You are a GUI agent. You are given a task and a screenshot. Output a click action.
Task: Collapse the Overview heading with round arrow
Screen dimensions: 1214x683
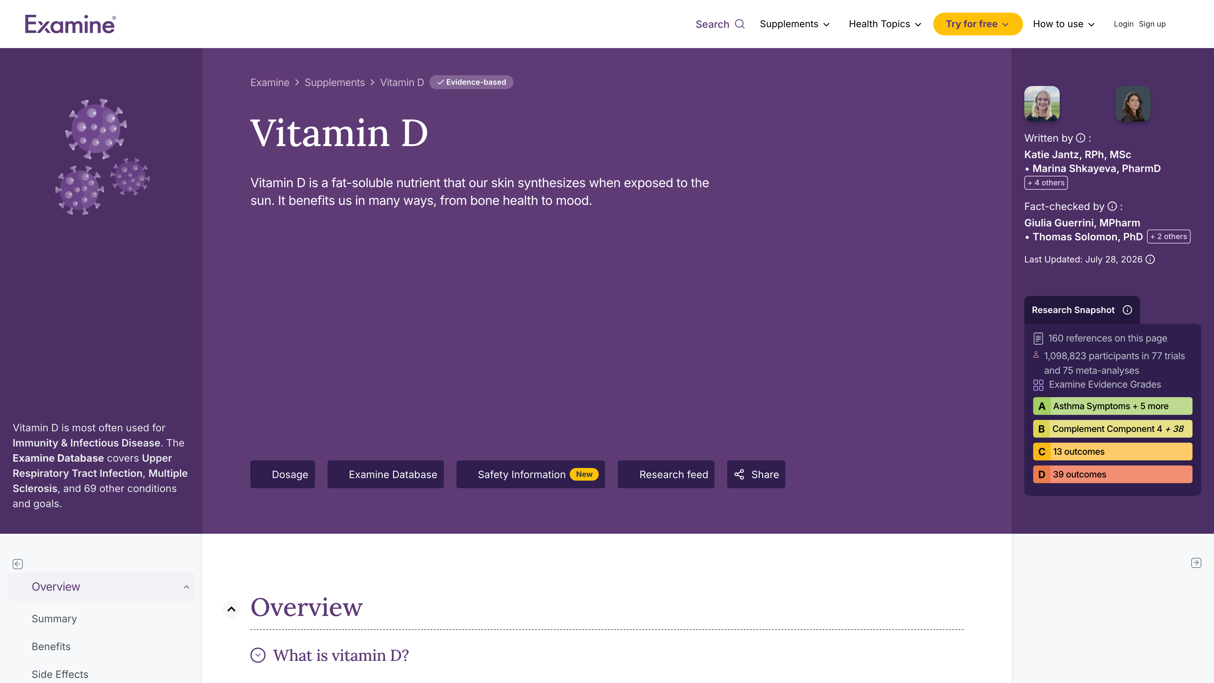click(231, 608)
